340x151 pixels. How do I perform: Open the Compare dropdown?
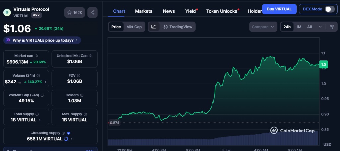tap(263, 27)
